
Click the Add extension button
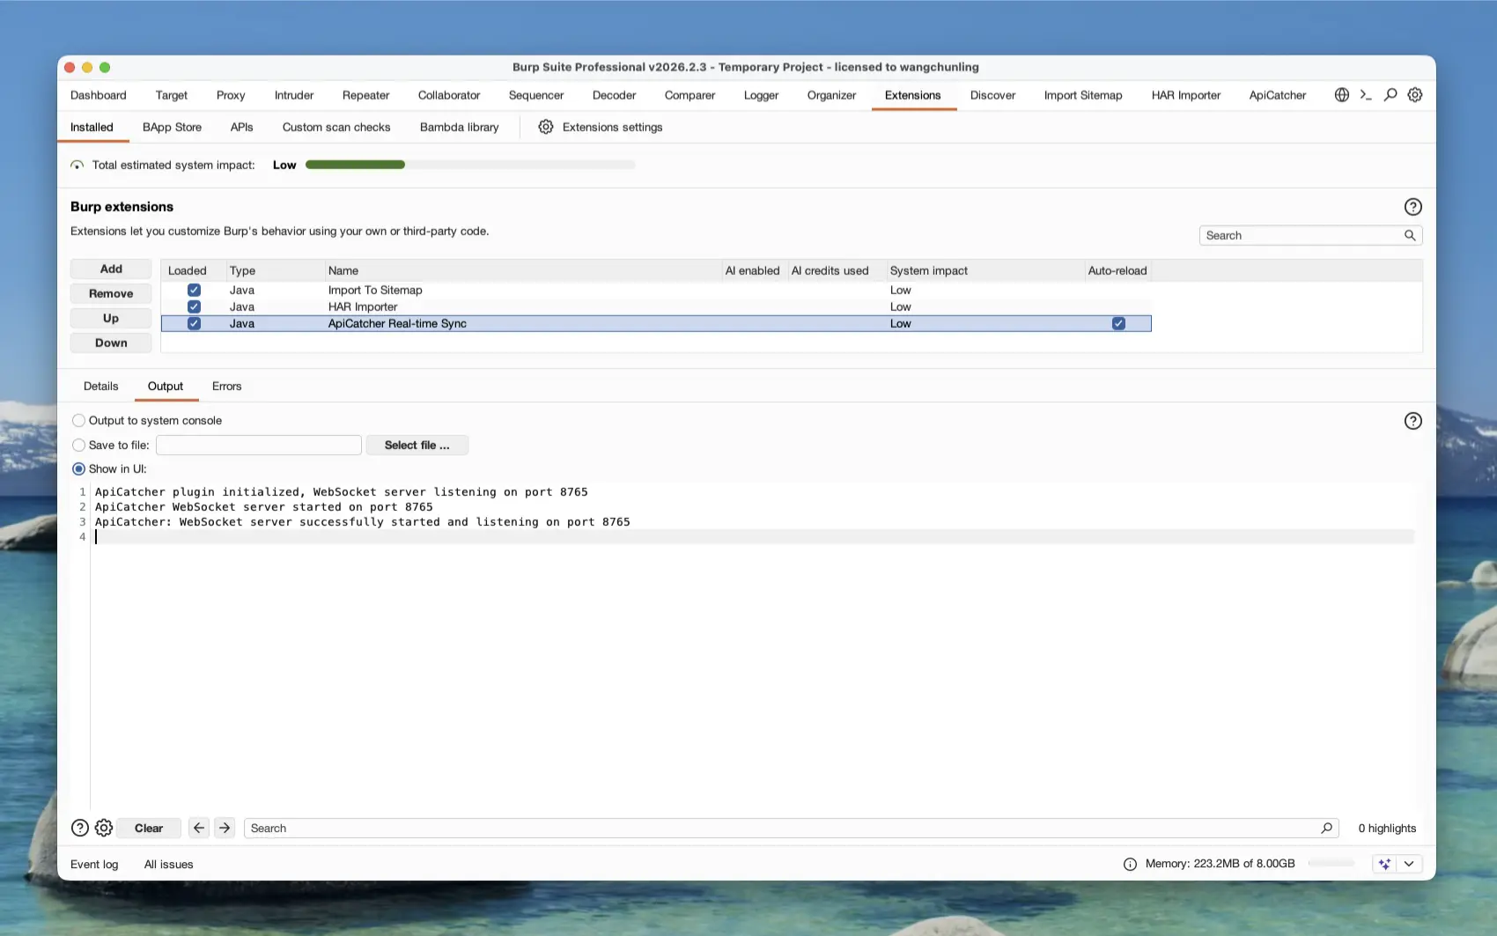coord(111,269)
